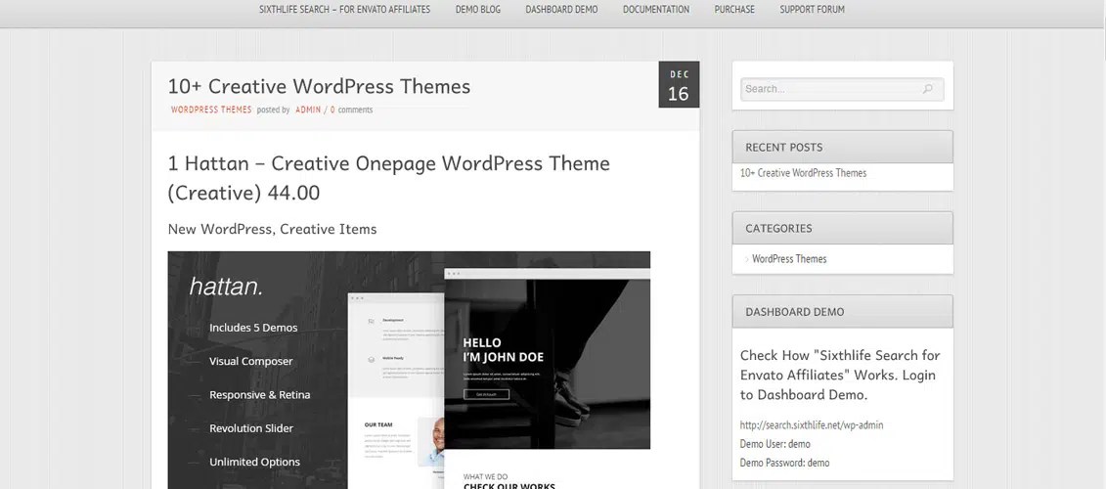Viewport: 1106px width, 489px height.
Task: Open the Admin author link
Action: coord(307,110)
